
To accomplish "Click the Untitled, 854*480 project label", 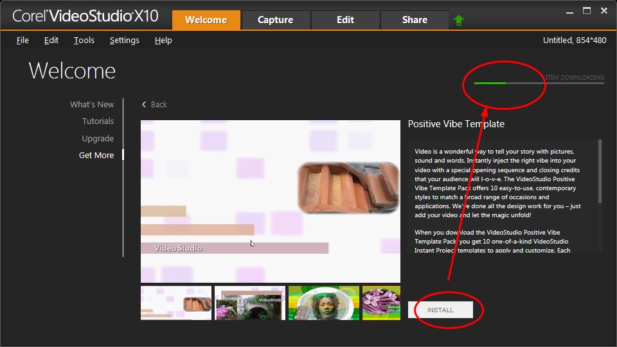I will click(575, 40).
